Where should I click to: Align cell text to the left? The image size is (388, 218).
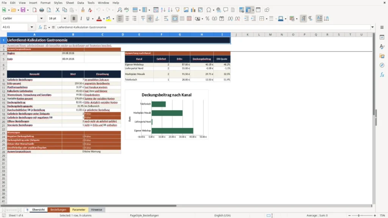pyautogui.click(x=120, y=19)
